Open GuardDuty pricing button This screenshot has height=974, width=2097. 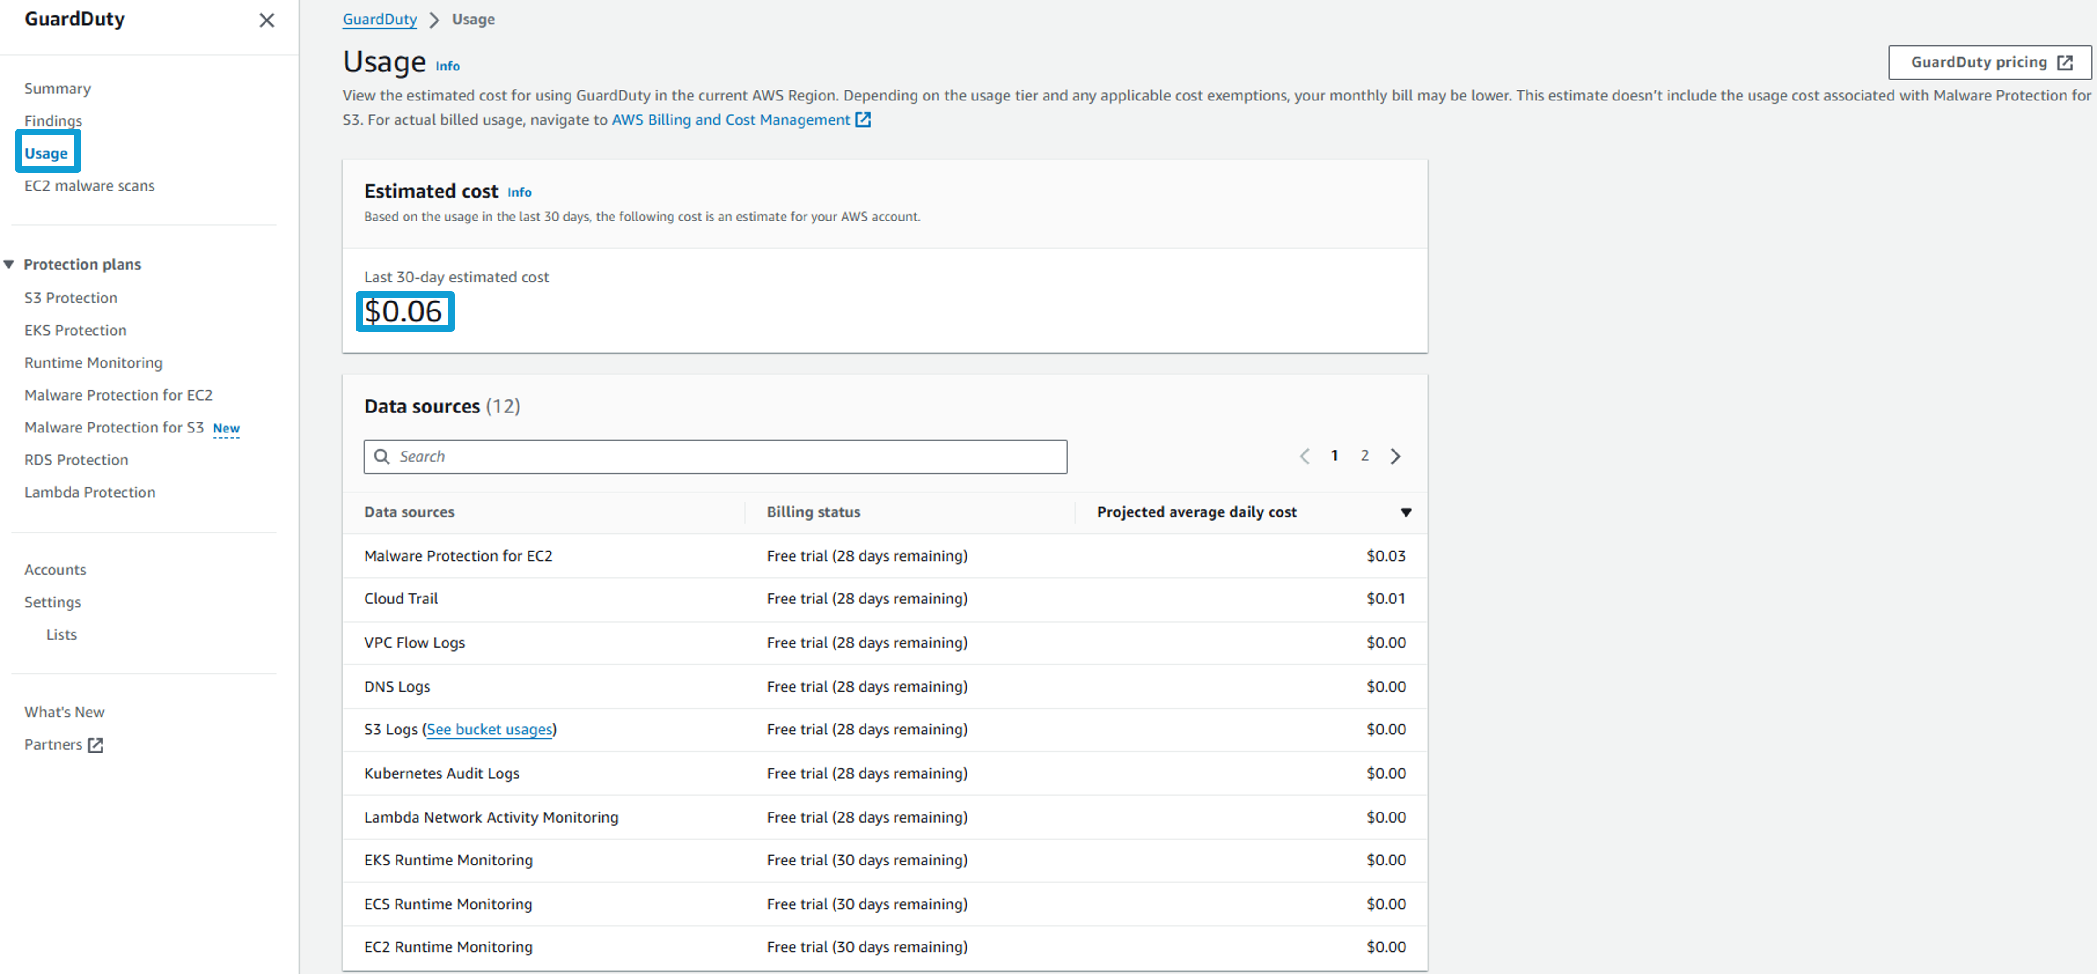coord(1990,63)
